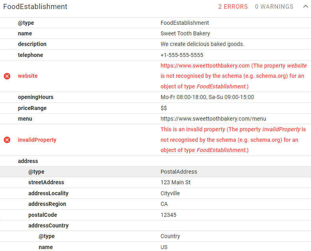Expand the address property row
This screenshot has height=251, width=311.
(155, 161)
